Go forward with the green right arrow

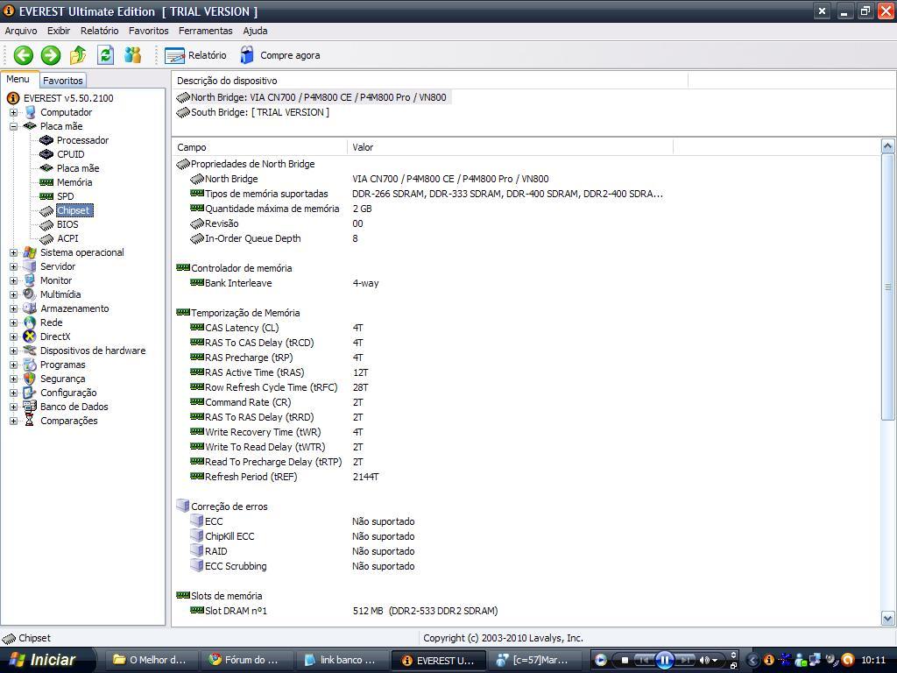(51, 55)
